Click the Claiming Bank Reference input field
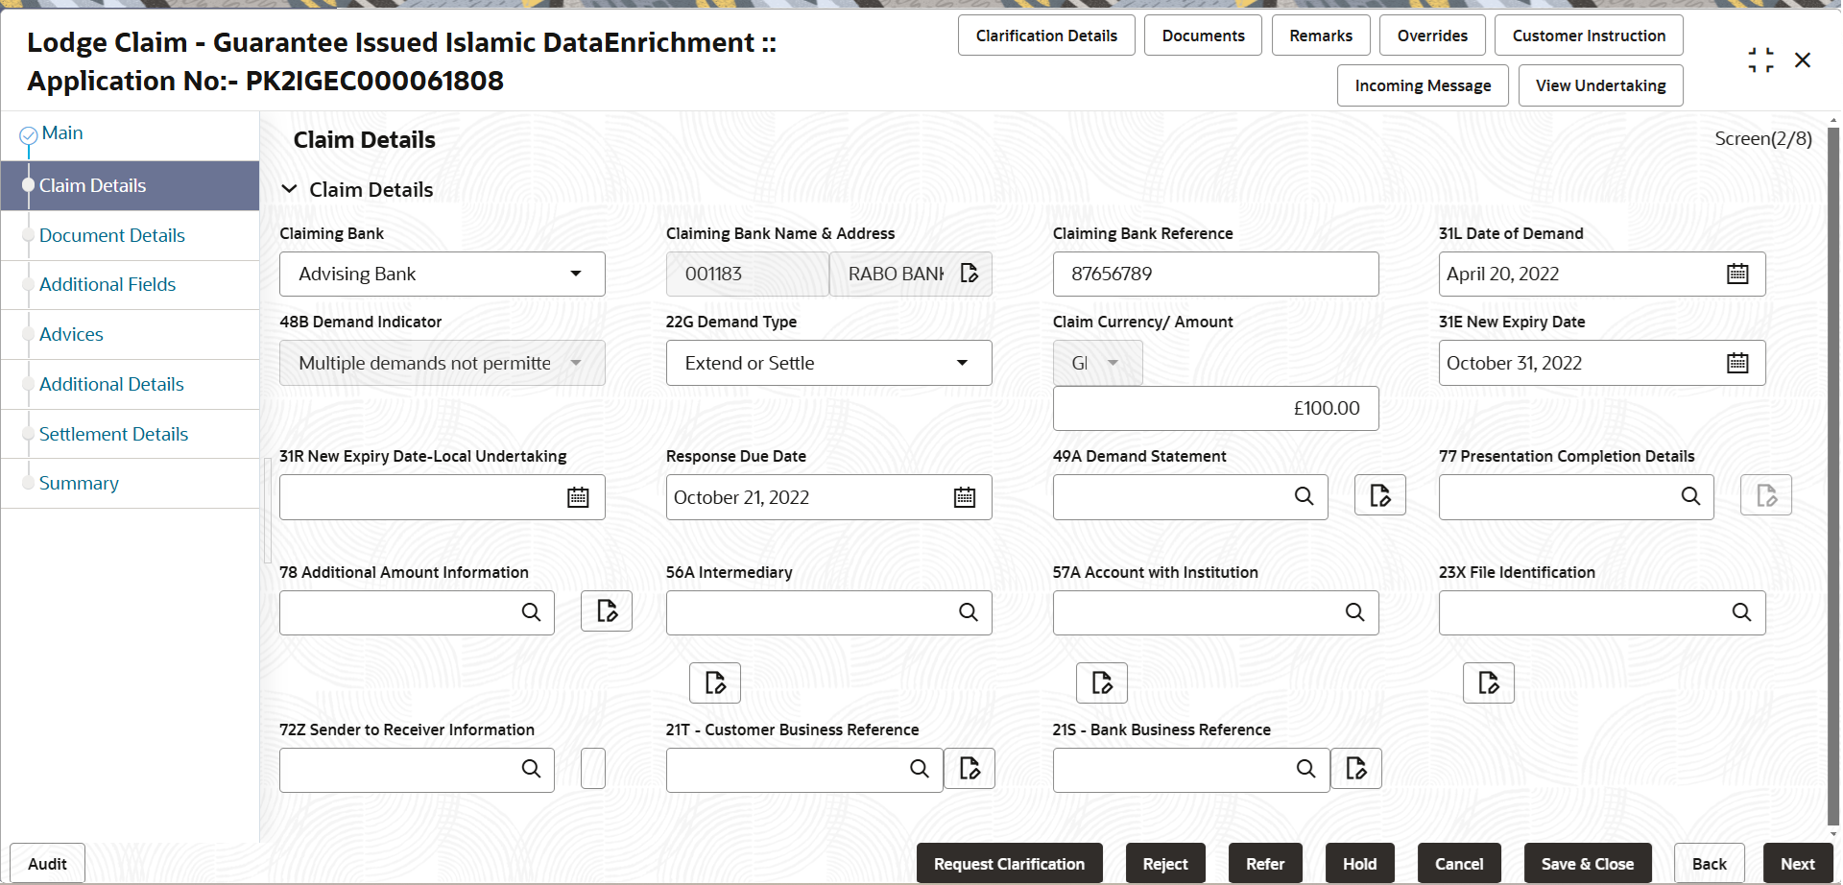The height and width of the screenshot is (885, 1843). pyautogui.click(x=1216, y=275)
